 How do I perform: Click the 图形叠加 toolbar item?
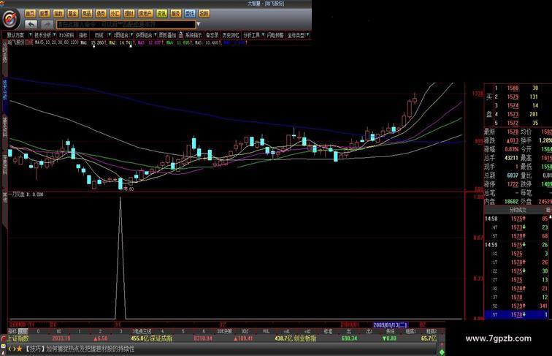(168, 35)
